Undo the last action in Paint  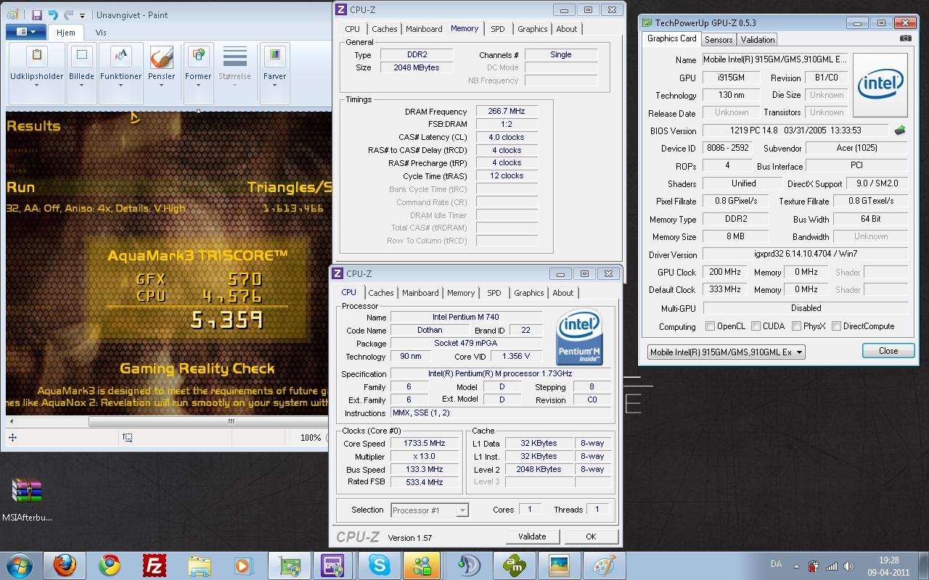pos(52,14)
